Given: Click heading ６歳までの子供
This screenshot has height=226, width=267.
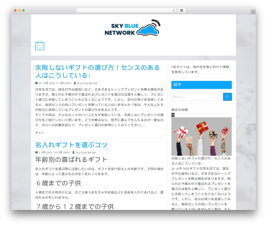Looking at the screenshot, I should 59,183.
